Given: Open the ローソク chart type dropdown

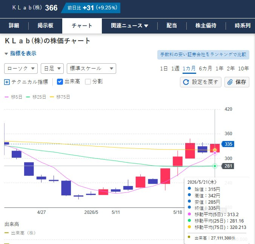Looking at the screenshot, I should click(21, 69).
